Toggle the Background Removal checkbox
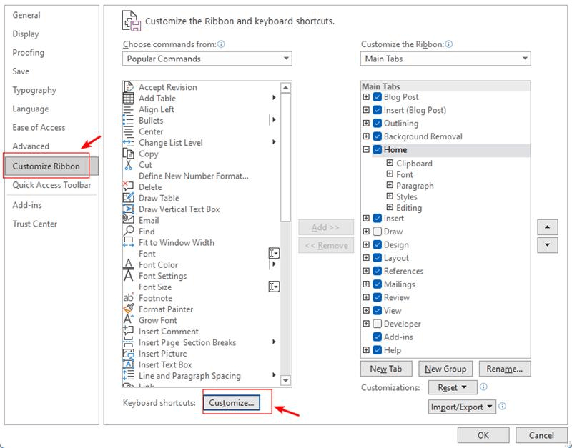The width and height of the screenshot is (572, 448). (378, 136)
